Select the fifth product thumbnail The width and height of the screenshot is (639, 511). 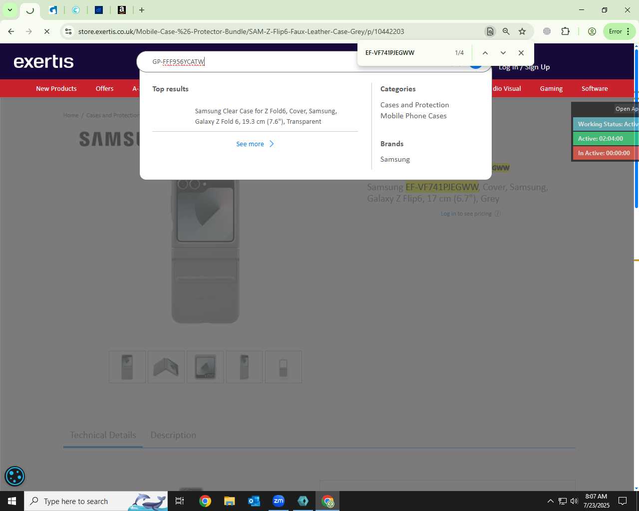[283, 367]
